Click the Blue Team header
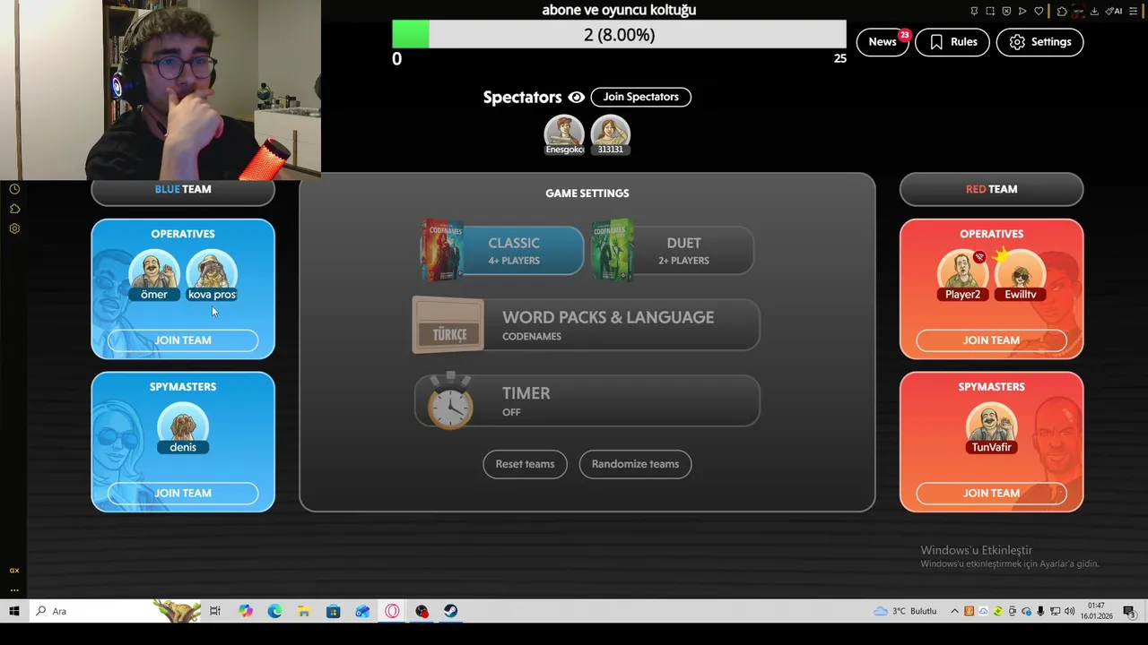Image resolution: width=1148 pixels, height=645 pixels. (183, 189)
